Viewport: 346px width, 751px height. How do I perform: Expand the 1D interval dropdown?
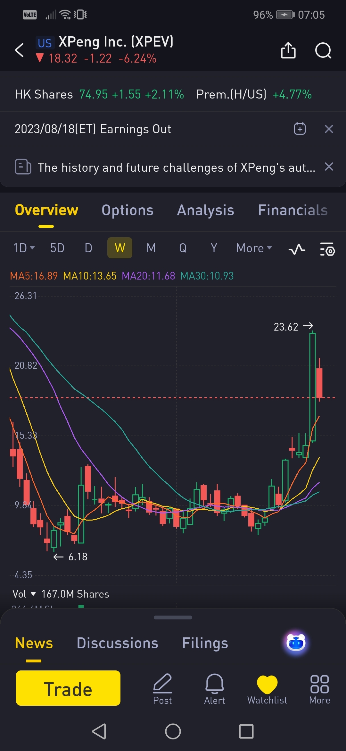click(24, 248)
